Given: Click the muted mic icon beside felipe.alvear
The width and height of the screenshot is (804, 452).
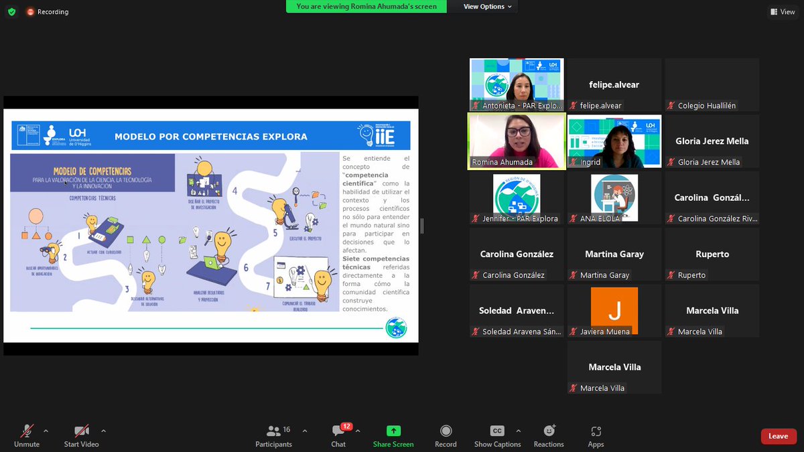Looking at the screenshot, I should click(x=574, y=106).
